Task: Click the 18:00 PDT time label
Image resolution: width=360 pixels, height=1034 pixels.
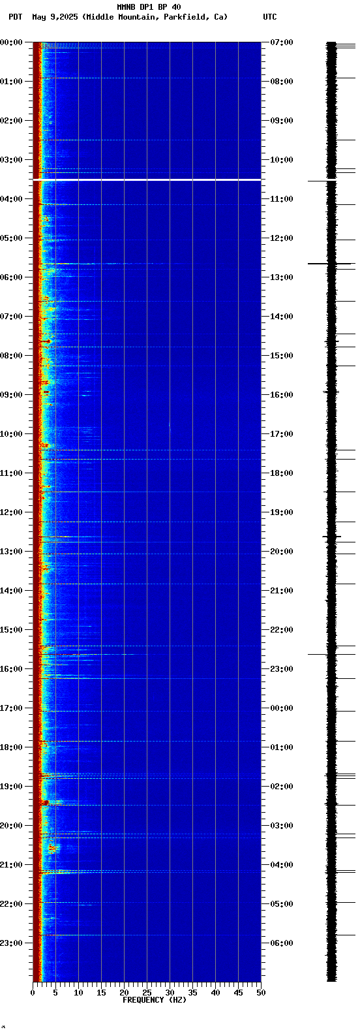Action: click(11, 747)
